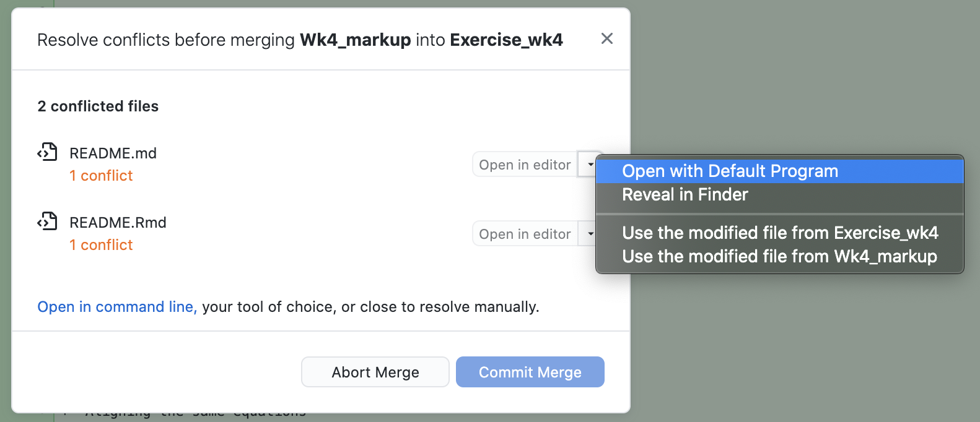Open README.Rmd in editor
This screenshot has width=980, height=422.
click(525, 234)
